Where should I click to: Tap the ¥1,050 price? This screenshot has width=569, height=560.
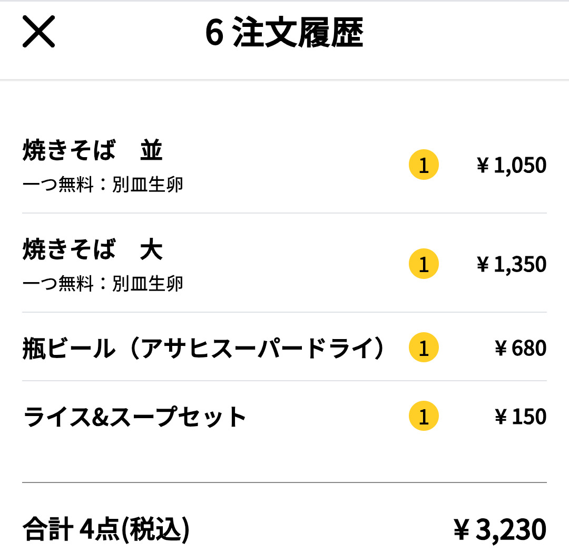[x=511, y=166]
